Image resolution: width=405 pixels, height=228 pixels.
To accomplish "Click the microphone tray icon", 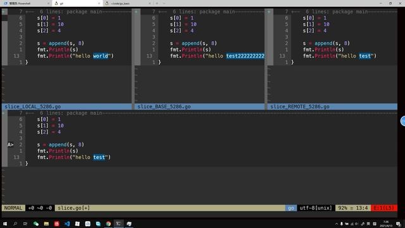I will pyautogui.click(x=342, y=224).
